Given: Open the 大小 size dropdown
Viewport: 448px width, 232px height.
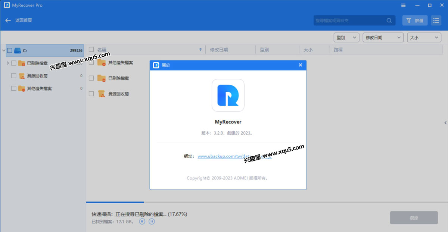Looking at the screenshot, I should (x=424, y=38).
